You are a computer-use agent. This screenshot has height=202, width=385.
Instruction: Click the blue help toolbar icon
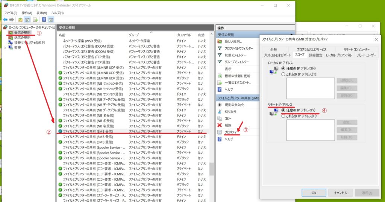(x=44, y=19)
